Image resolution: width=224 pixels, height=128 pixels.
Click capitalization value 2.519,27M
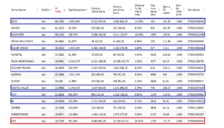74,61
